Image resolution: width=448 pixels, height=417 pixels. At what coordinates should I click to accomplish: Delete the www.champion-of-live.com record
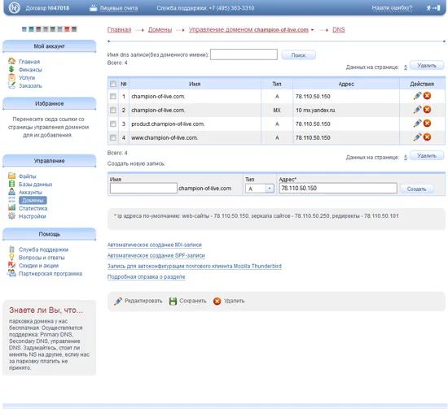click(427, 137)
